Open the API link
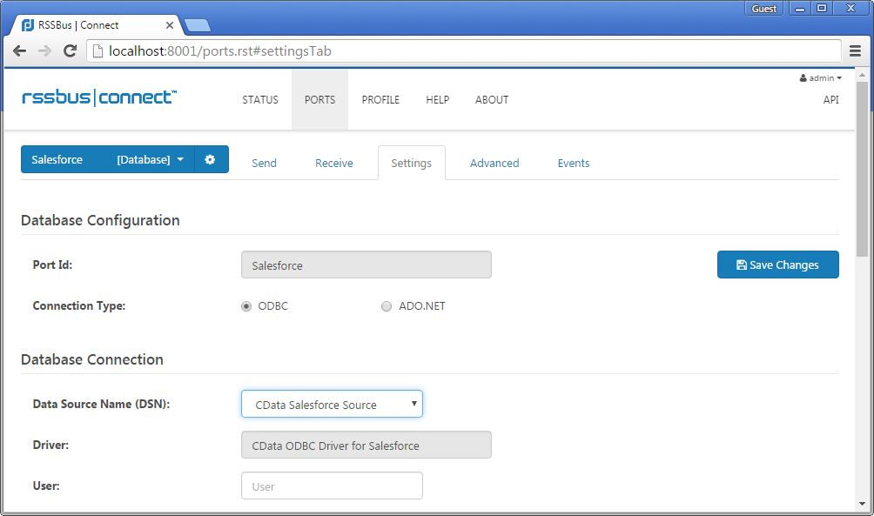Screen dimensions: 874x516 [830, 100]
